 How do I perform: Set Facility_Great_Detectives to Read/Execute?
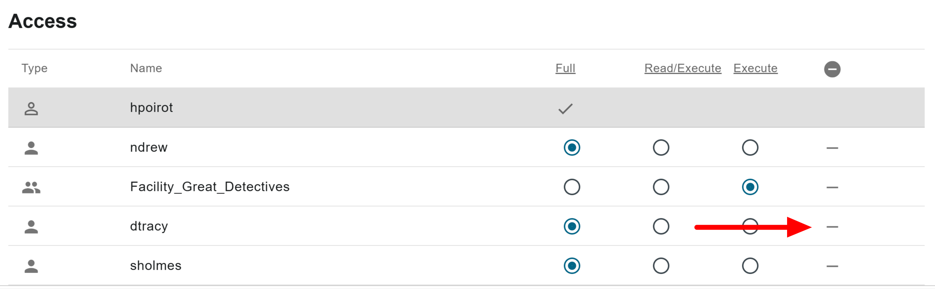point(661,187)
